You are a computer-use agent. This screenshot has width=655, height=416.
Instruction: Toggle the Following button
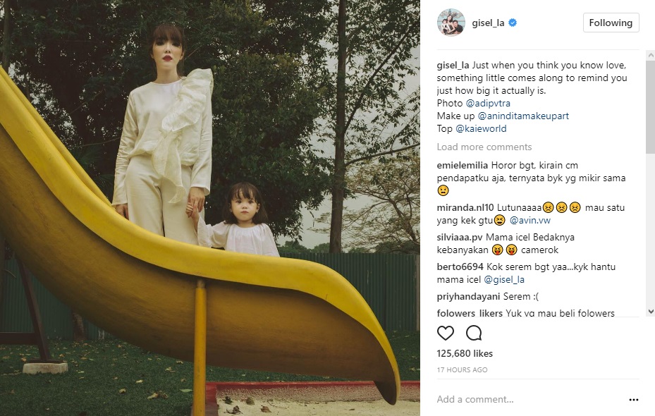pyautogui.click(x=611, y=23)
